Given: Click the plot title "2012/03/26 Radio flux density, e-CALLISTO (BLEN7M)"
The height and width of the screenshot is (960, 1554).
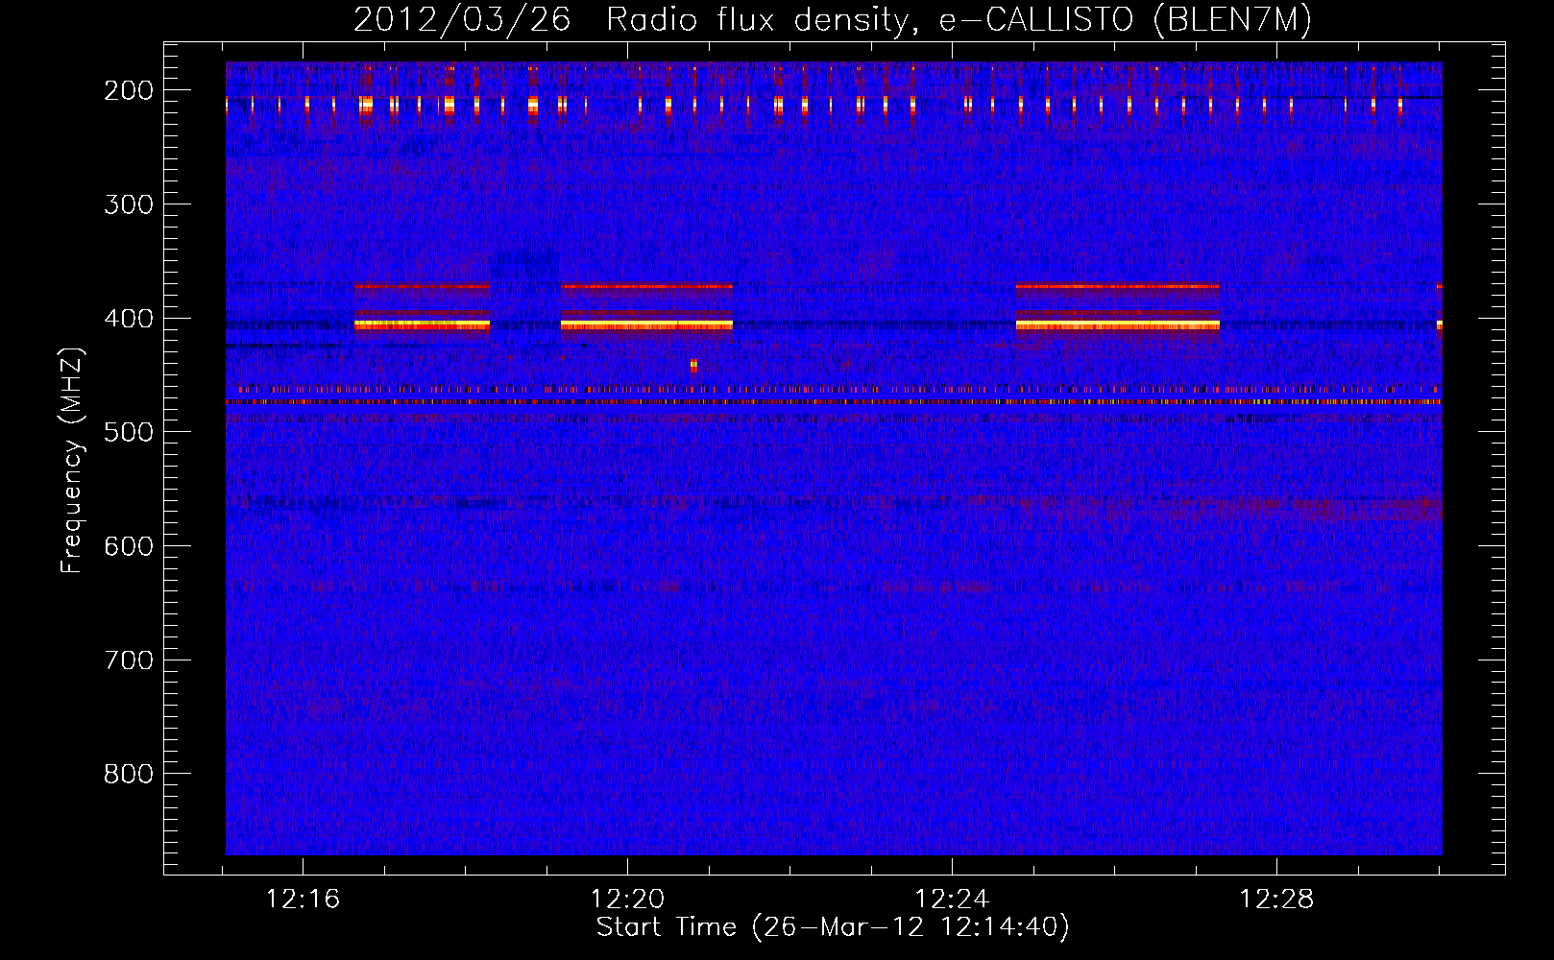Looking at the screenshot, I should 833,19.
